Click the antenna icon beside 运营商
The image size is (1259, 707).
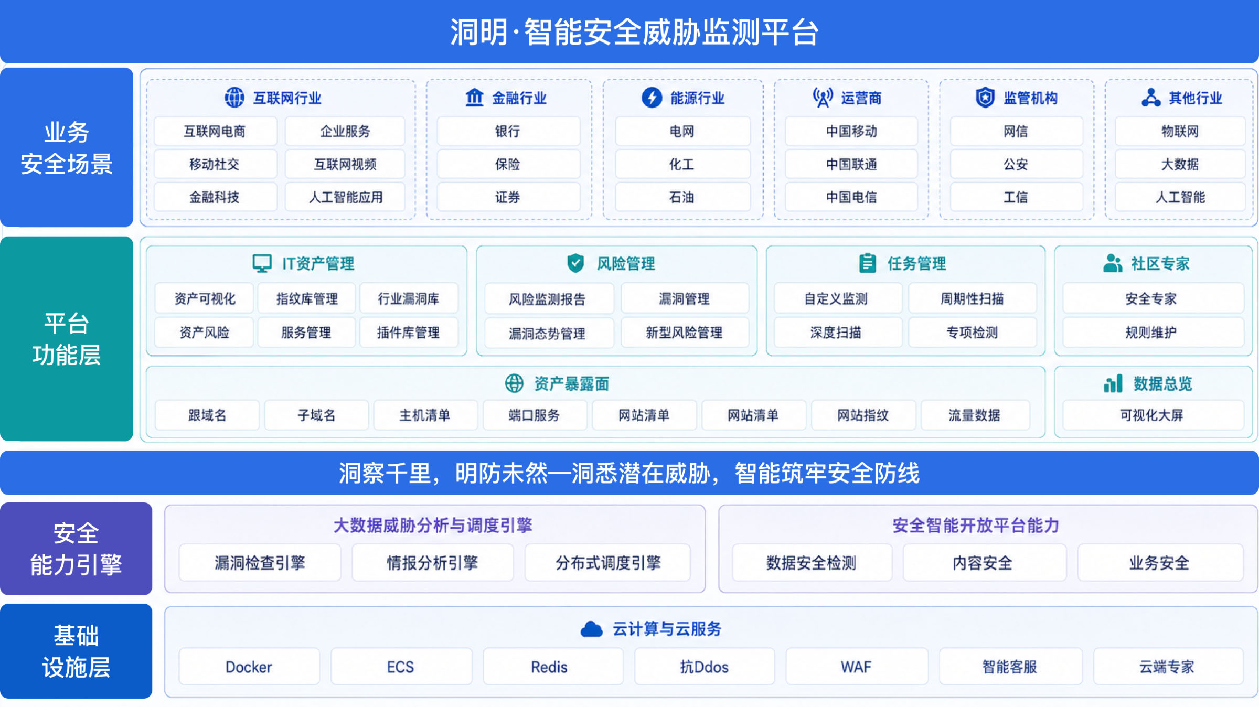point(823,98)
